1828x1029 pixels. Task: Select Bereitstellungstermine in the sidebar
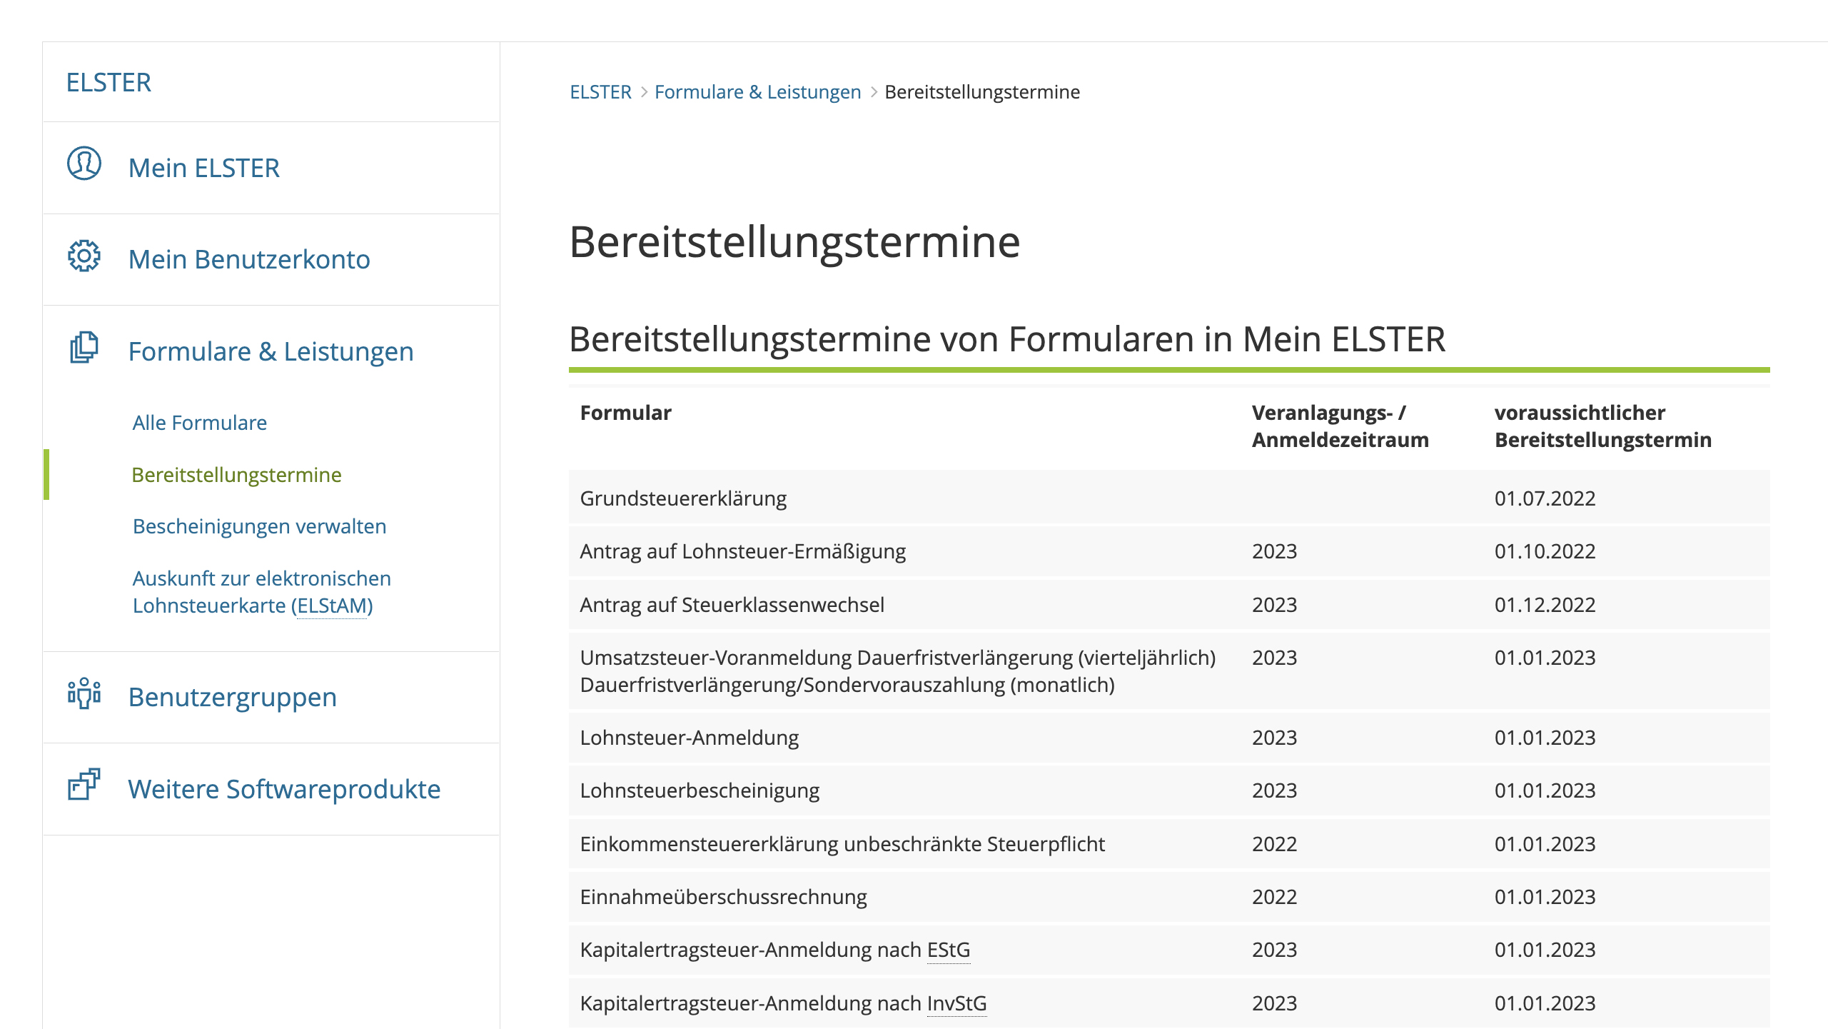click(x=236, y=474)
